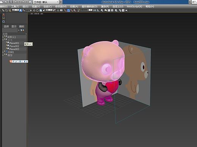Activate the Select and Move tool

(x=34, y=11)
